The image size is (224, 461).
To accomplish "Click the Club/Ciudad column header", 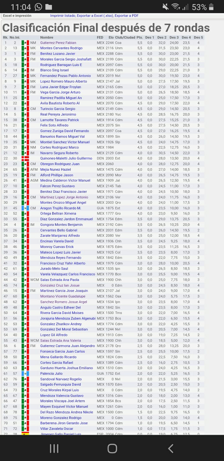I will point(125,37).
